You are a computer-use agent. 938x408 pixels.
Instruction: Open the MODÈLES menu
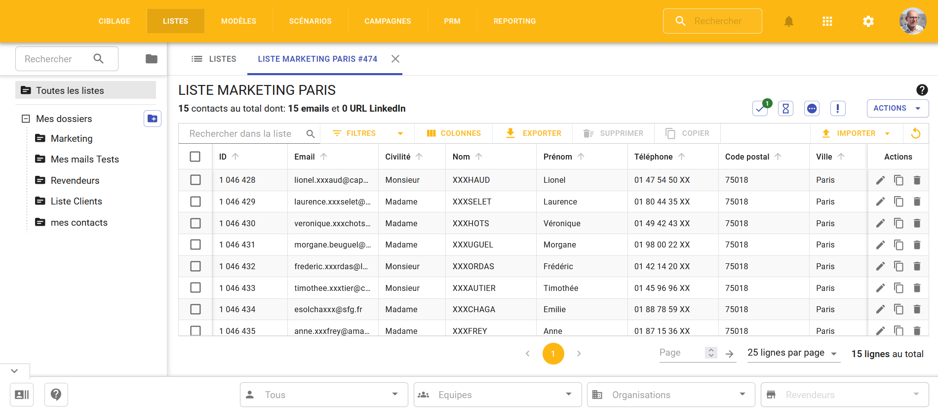239,21
